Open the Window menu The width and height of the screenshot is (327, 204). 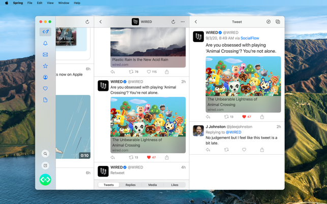pyautogui.click(x=64, y=3)
